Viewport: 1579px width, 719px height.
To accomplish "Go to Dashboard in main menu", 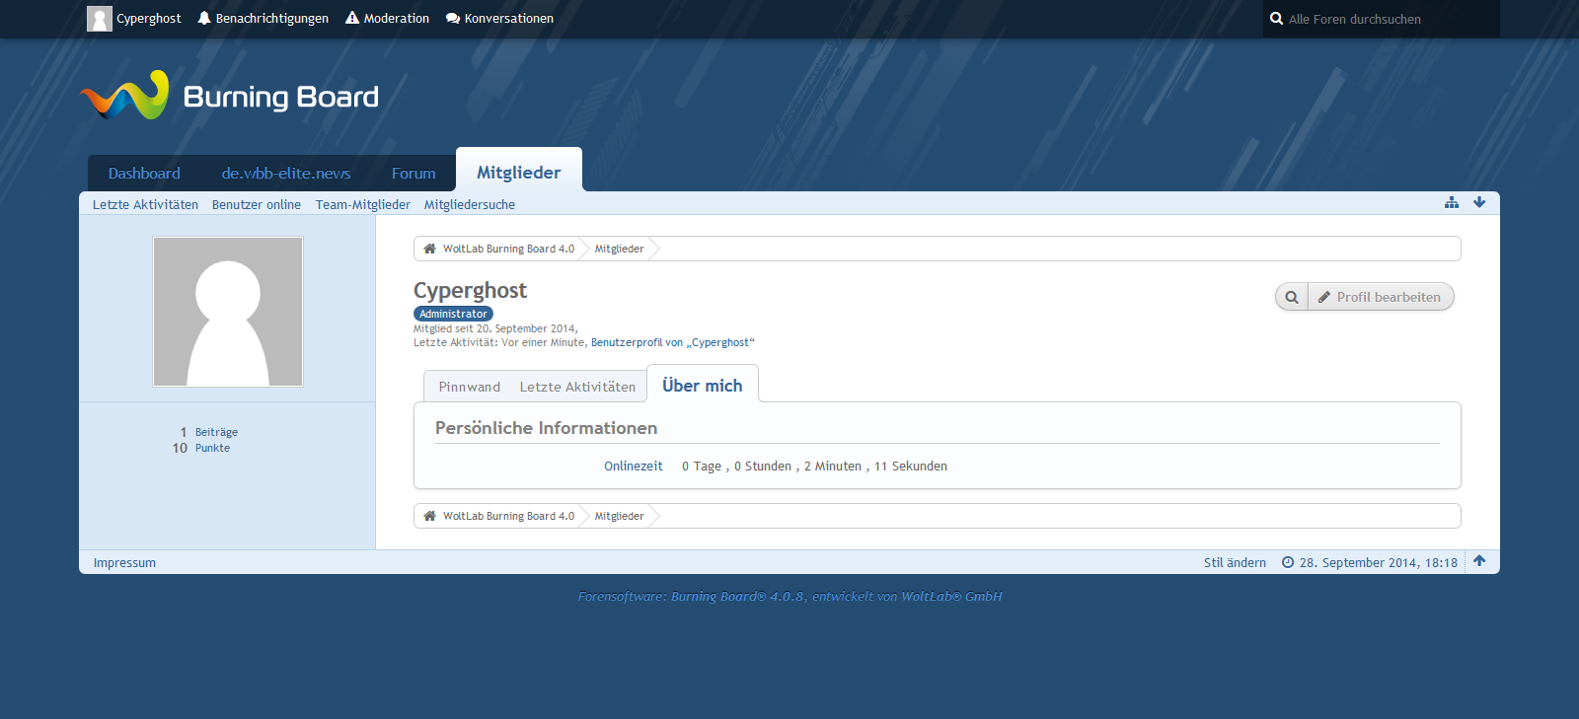I will 144,174.
